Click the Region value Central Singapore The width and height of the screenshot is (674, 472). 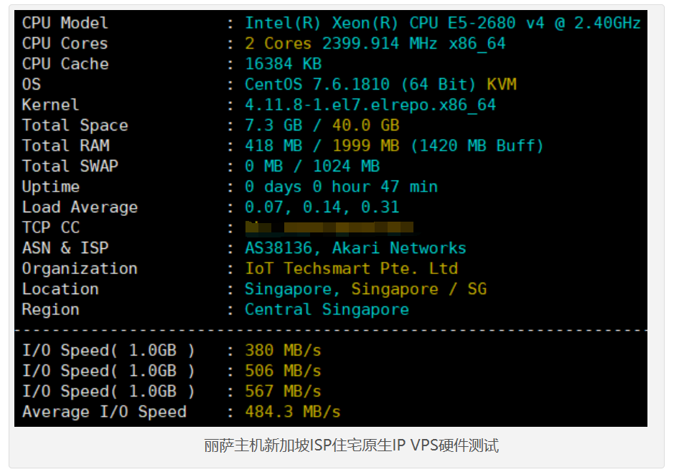click(327, 310)
